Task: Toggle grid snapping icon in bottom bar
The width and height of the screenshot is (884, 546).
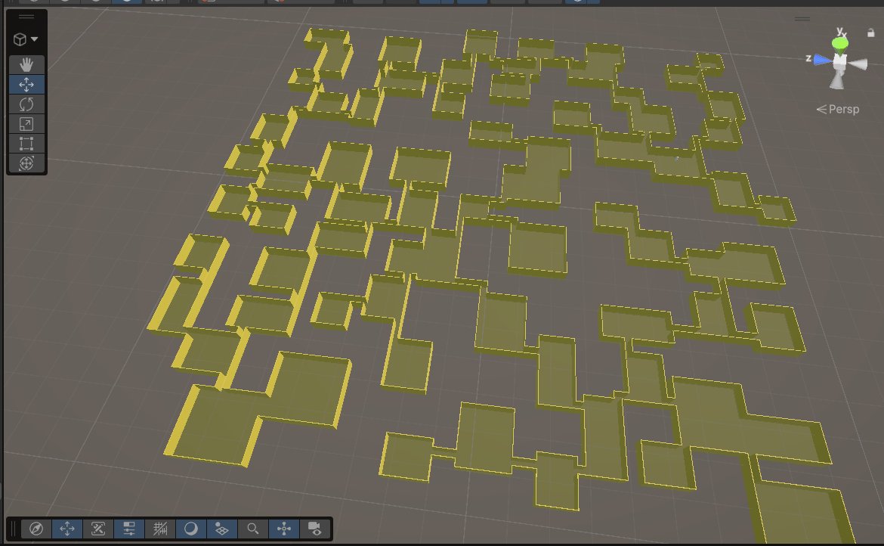Action: [160, 529]
